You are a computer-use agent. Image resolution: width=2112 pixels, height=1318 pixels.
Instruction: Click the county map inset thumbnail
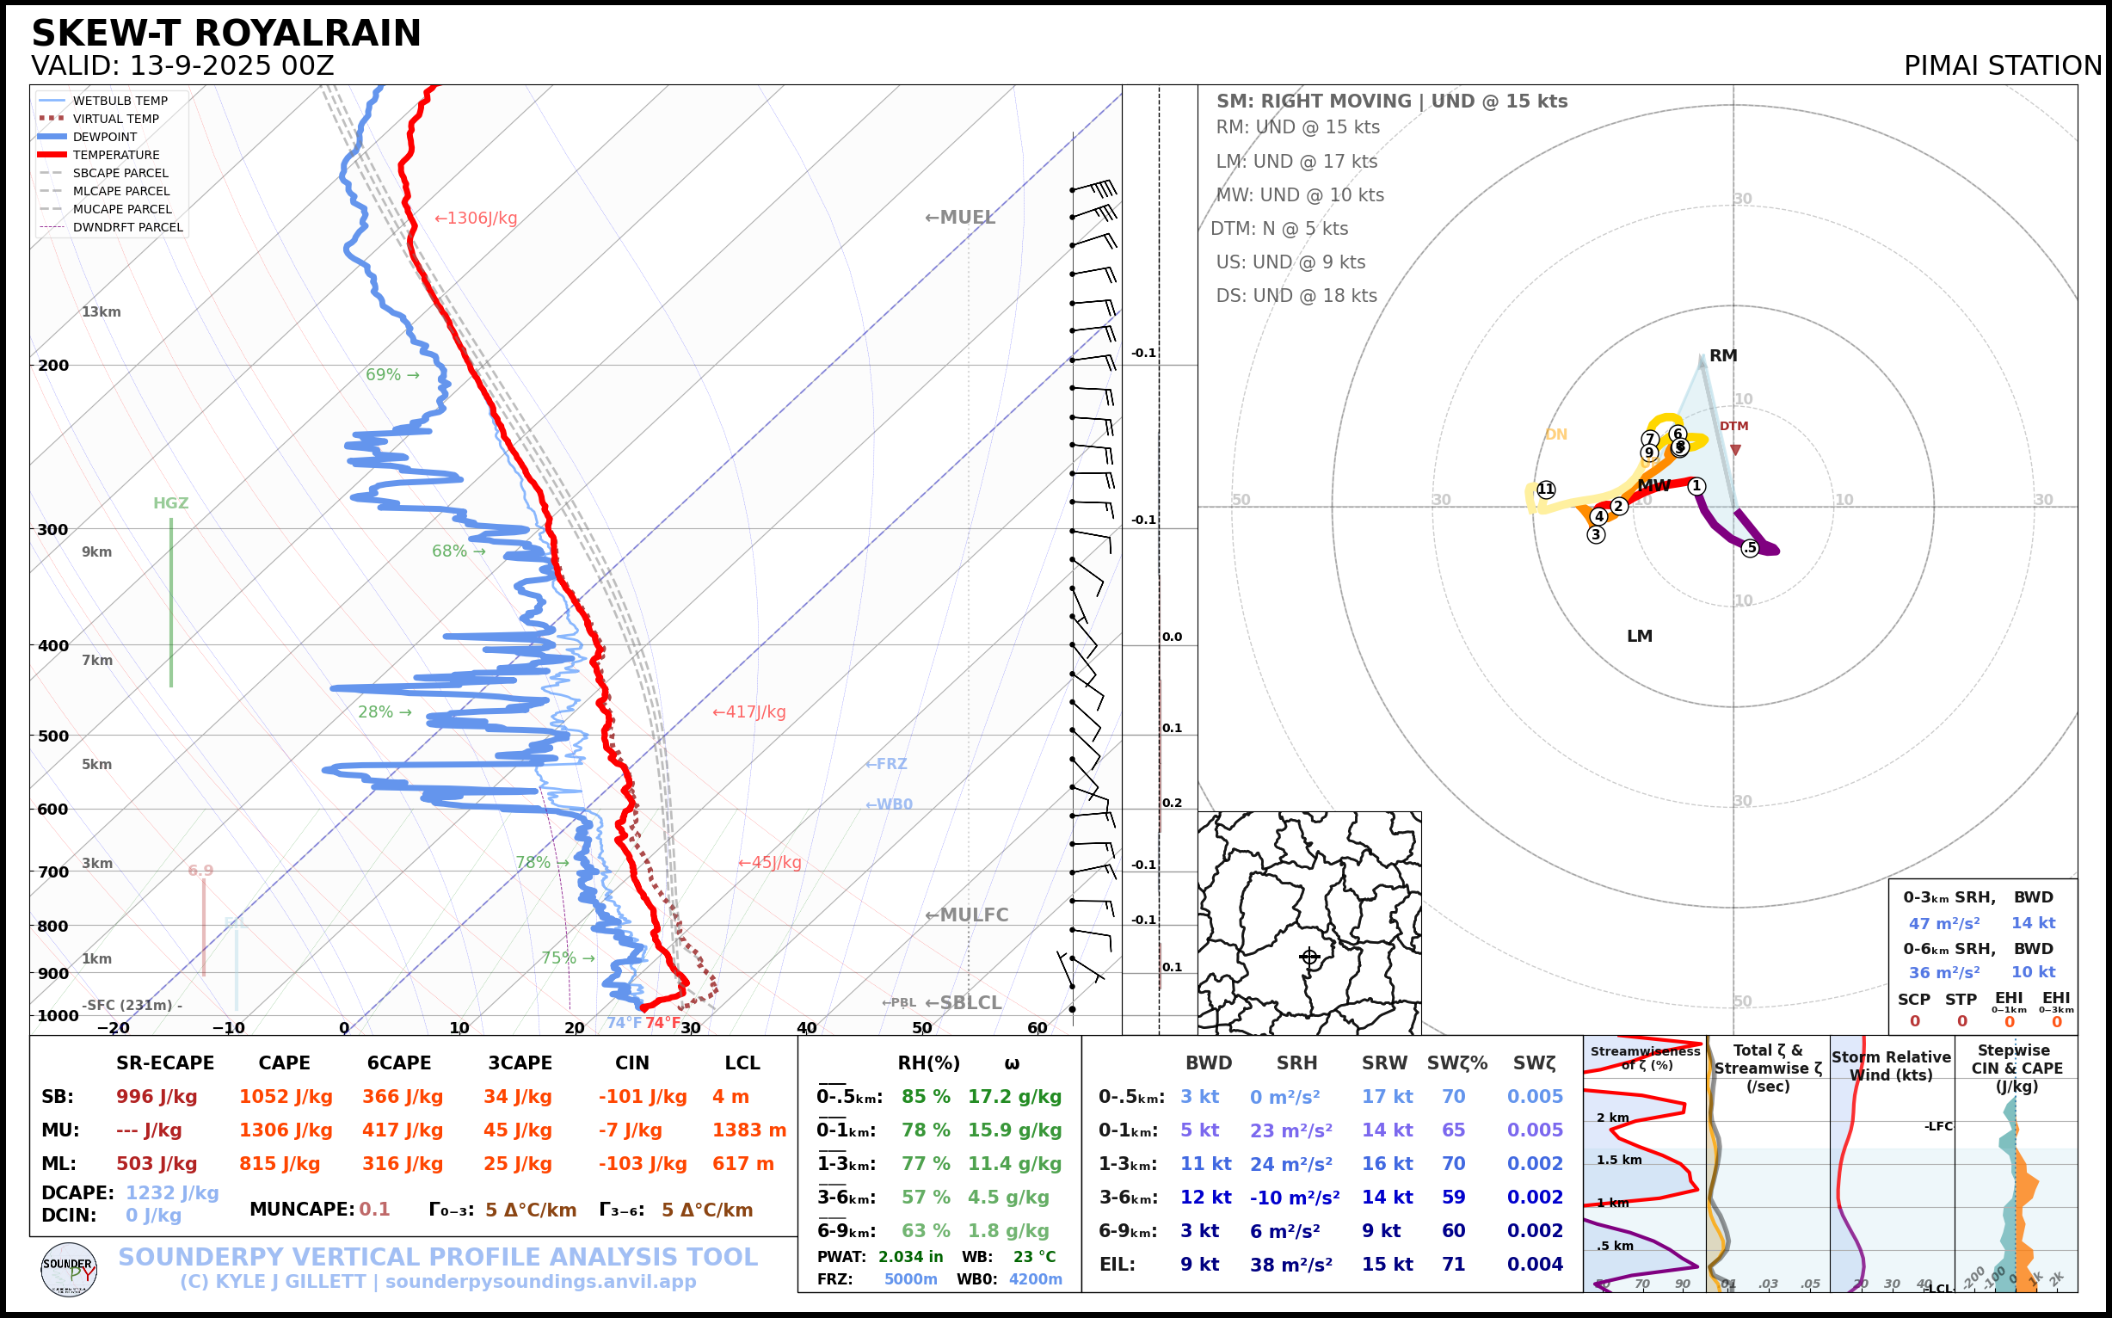(1309, 922)
